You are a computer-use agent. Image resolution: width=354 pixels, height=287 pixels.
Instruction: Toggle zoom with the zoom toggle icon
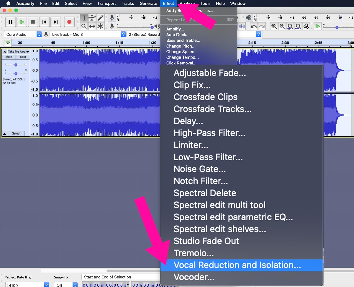(x=306, y=26)
